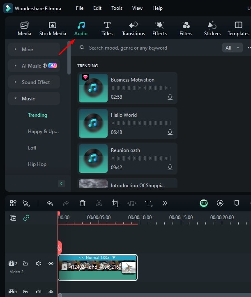
Task: Open the Titles tab
Action: [107, 29]
